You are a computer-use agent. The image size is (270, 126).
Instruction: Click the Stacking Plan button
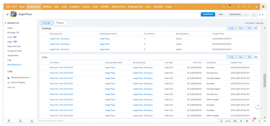235,14
